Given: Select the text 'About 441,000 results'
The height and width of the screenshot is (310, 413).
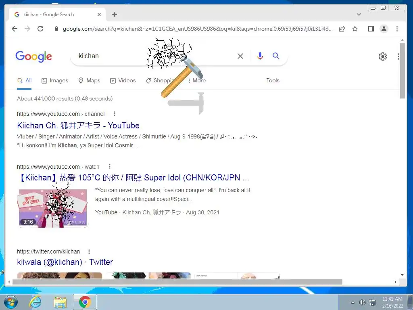Looking at the screenshot, I should pyautogui.click(x=45, y=98).
